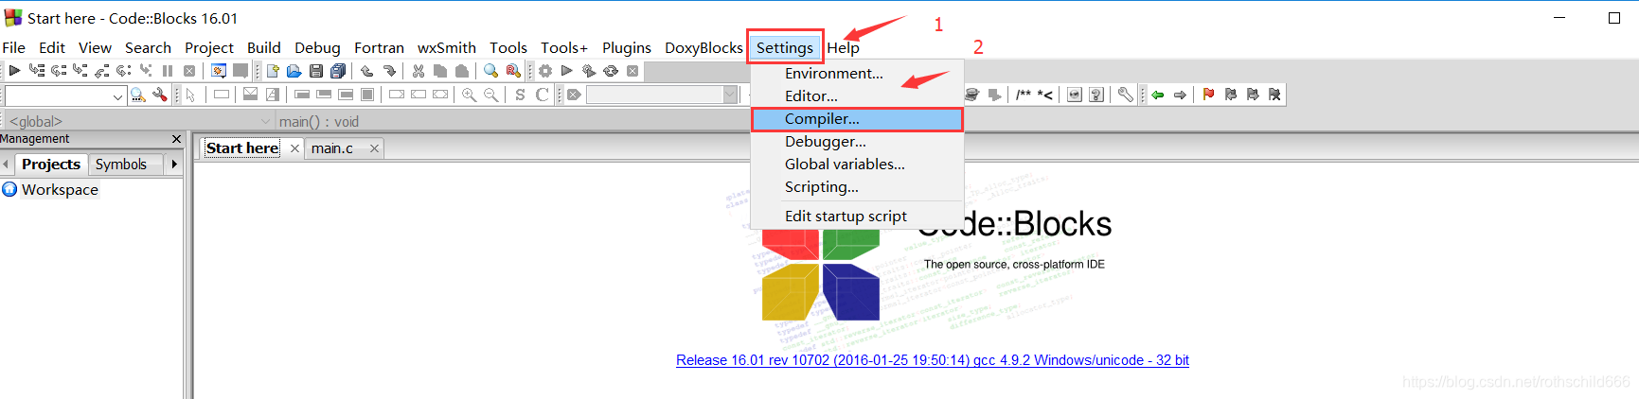Close the Start here tab
This screenshot has height=399, width=1639.
[x=294, y=148]
